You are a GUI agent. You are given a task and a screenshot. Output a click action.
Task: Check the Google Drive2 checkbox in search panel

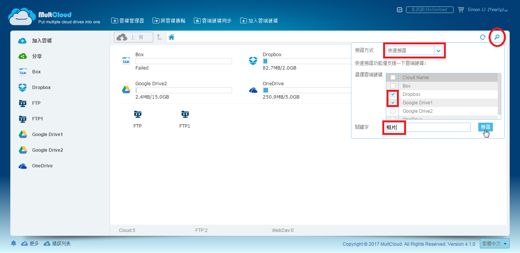pyautogui.click(x=393, y=111)
